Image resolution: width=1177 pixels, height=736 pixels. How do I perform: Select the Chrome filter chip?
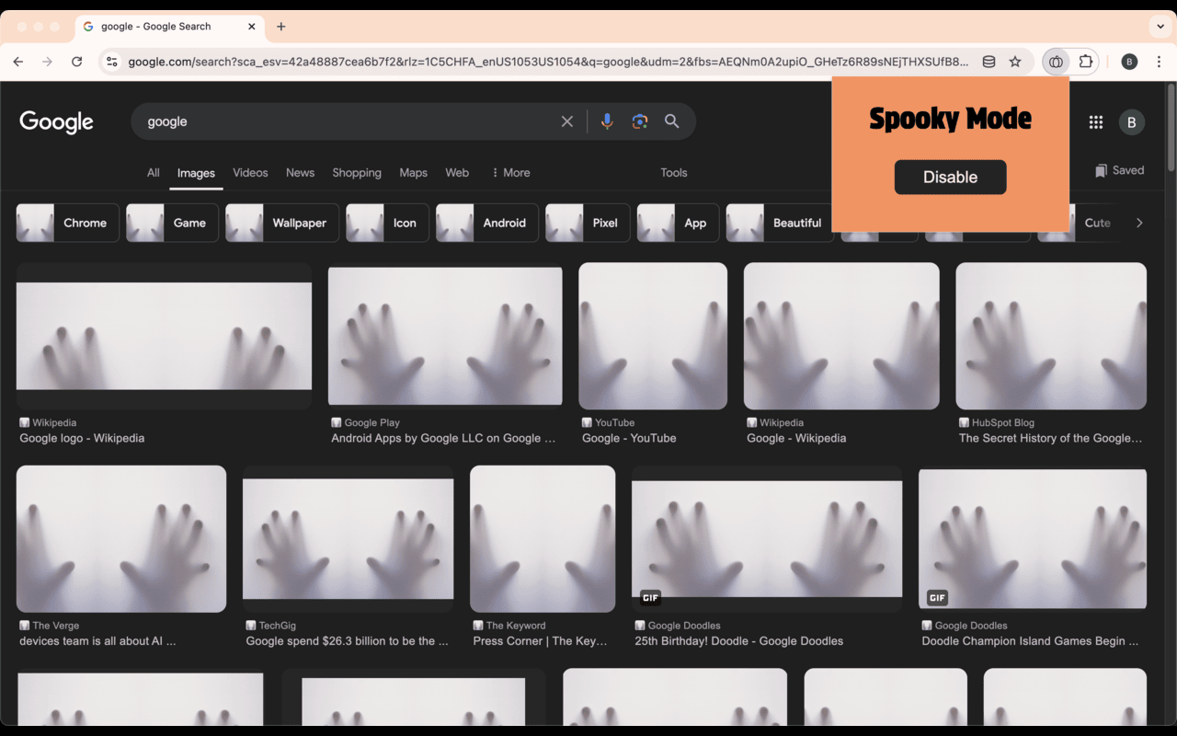pos(68,223)
